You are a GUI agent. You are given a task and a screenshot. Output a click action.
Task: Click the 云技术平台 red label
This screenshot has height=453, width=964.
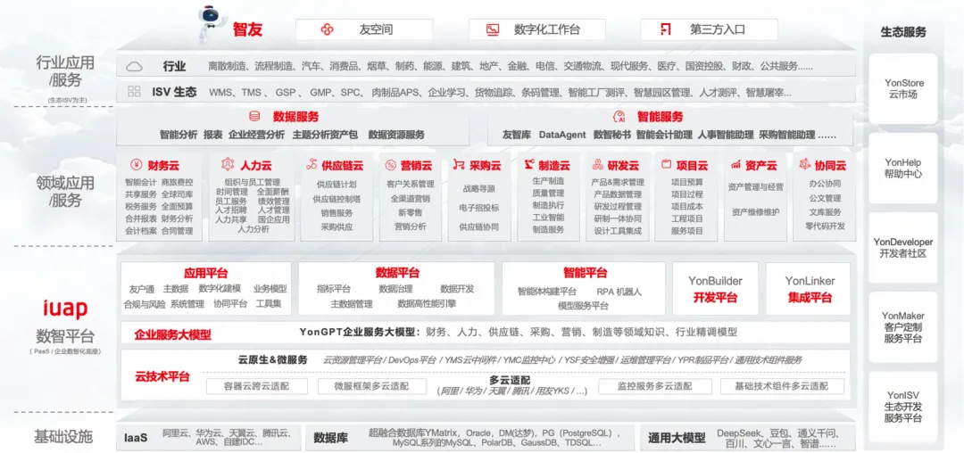tap(162, 376)
